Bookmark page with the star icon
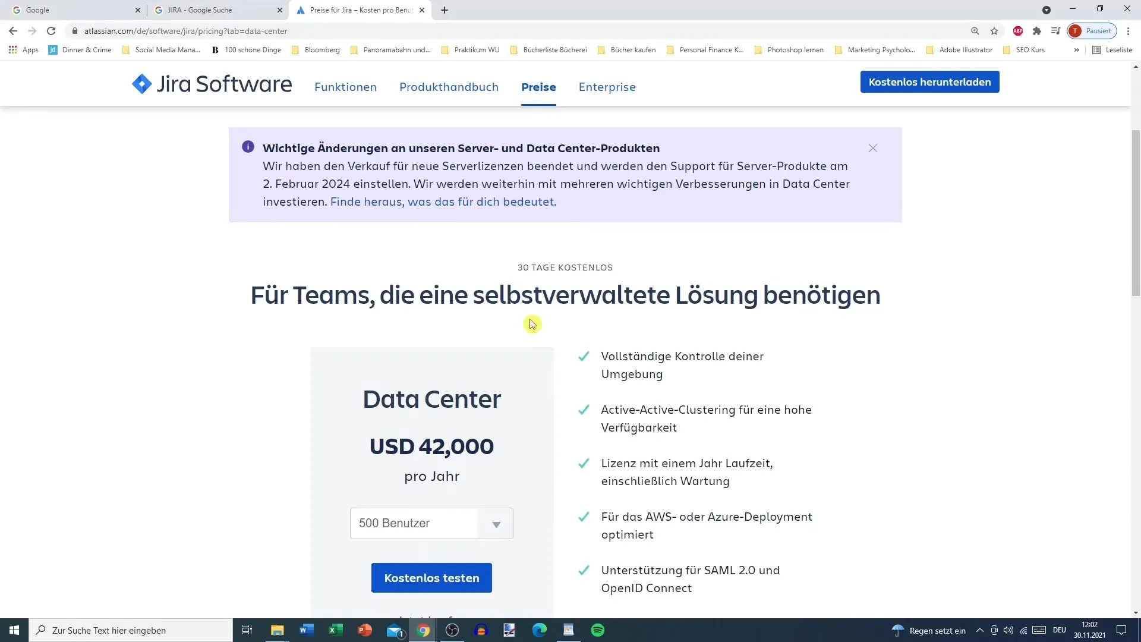Screen dimensions: 1141x642 coord(994,31)
